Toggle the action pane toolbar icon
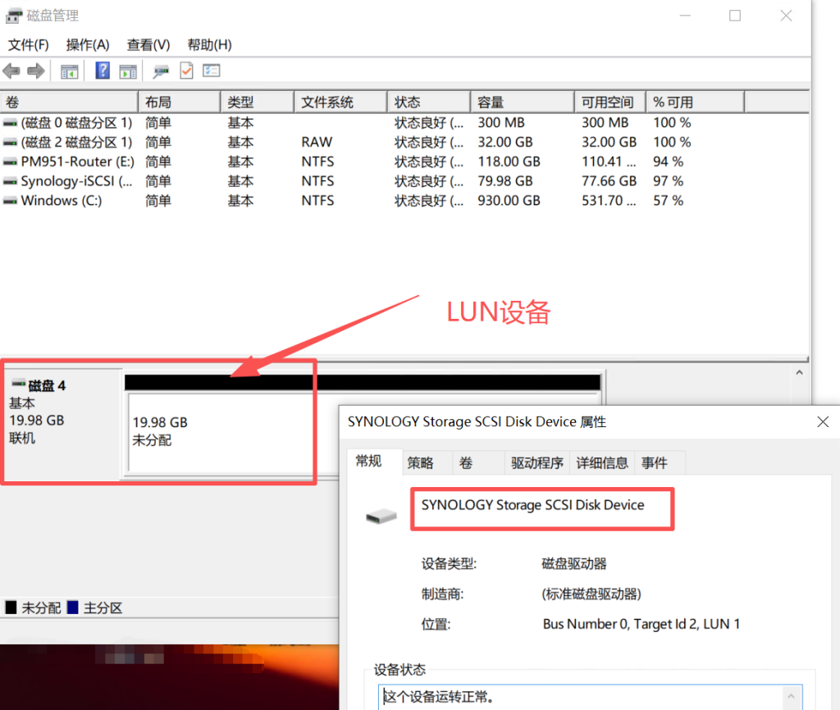840x710 pixels. coord(128,71)
